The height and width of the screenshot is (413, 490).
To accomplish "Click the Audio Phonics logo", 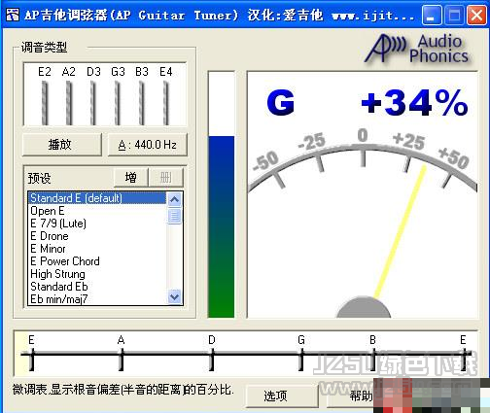I will 418,49.
